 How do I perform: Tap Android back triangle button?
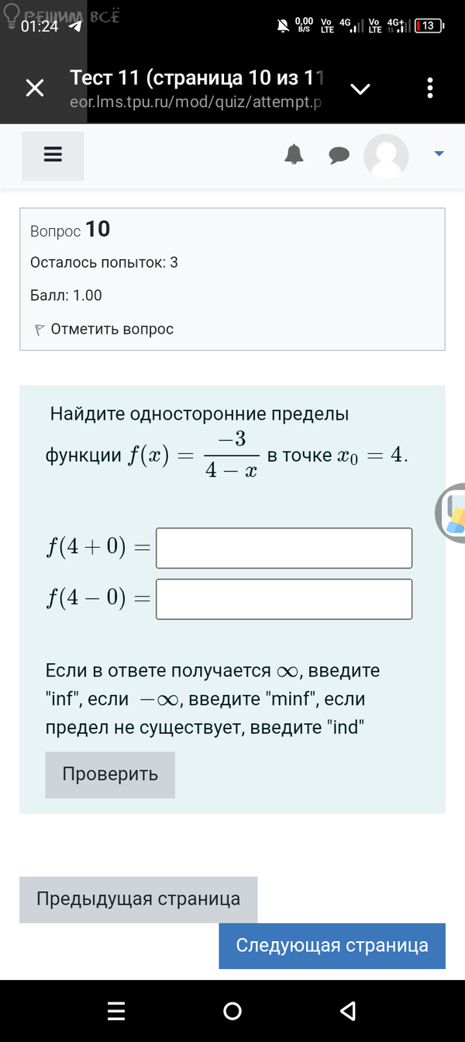point(348,1010)
